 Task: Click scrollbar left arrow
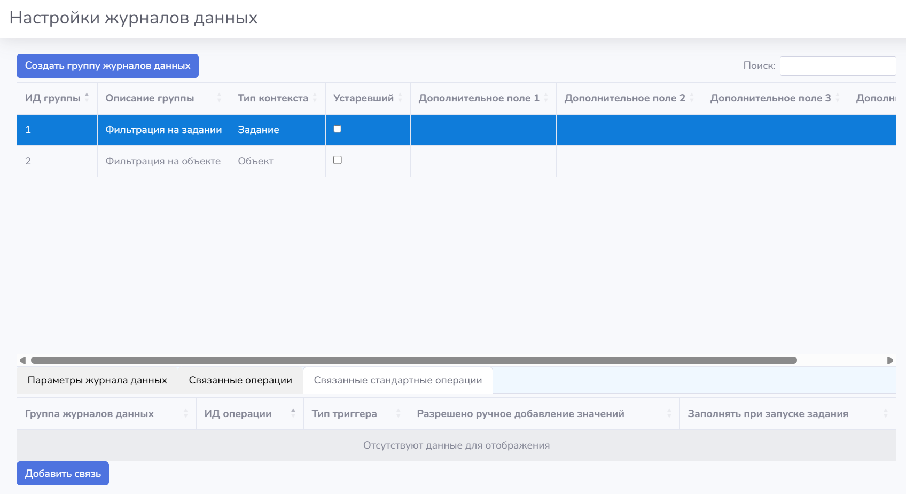click(22, 360)
